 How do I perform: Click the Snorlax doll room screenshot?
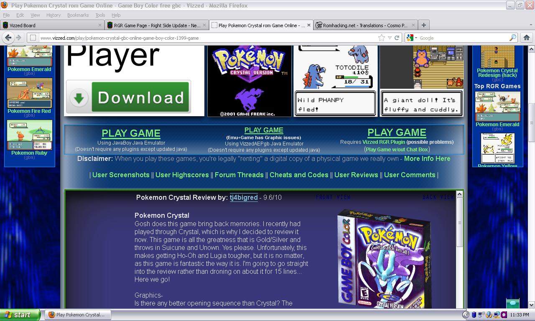click(x=422, y=81)
